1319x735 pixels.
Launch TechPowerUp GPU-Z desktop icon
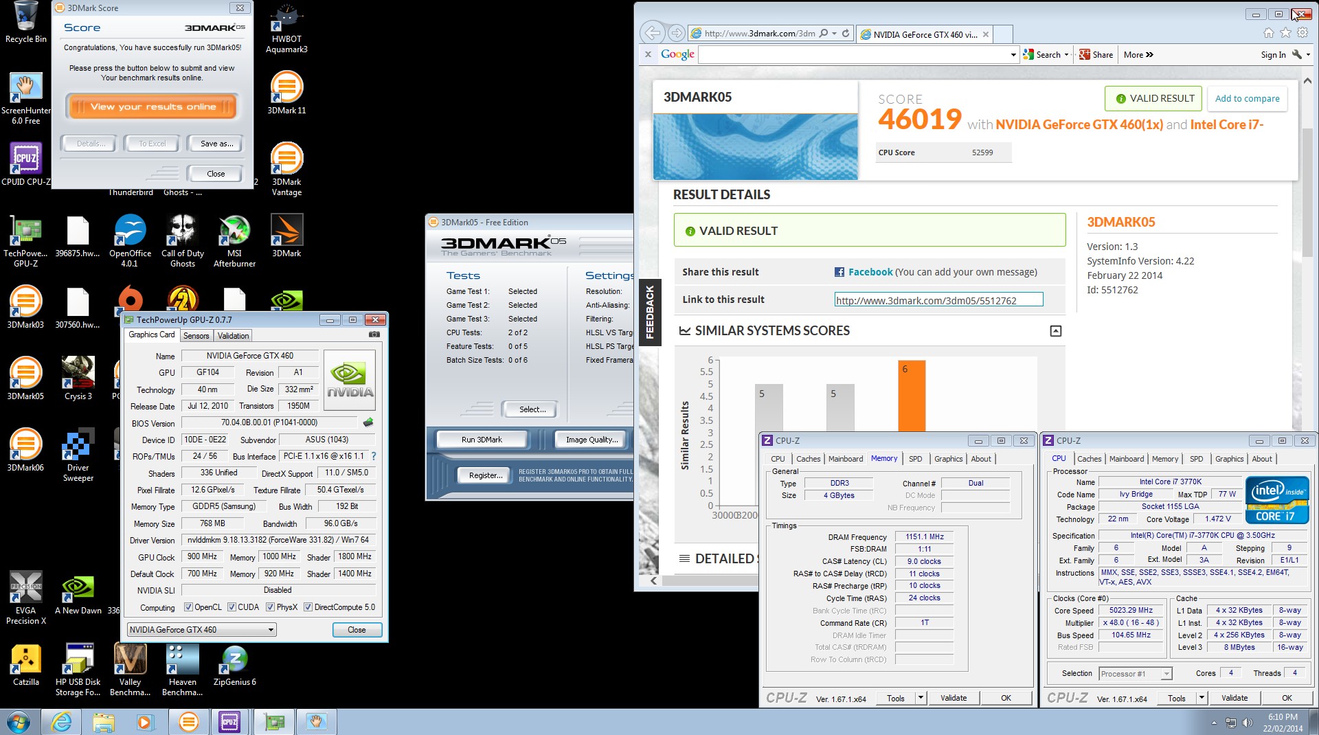(x=25, y=240)
